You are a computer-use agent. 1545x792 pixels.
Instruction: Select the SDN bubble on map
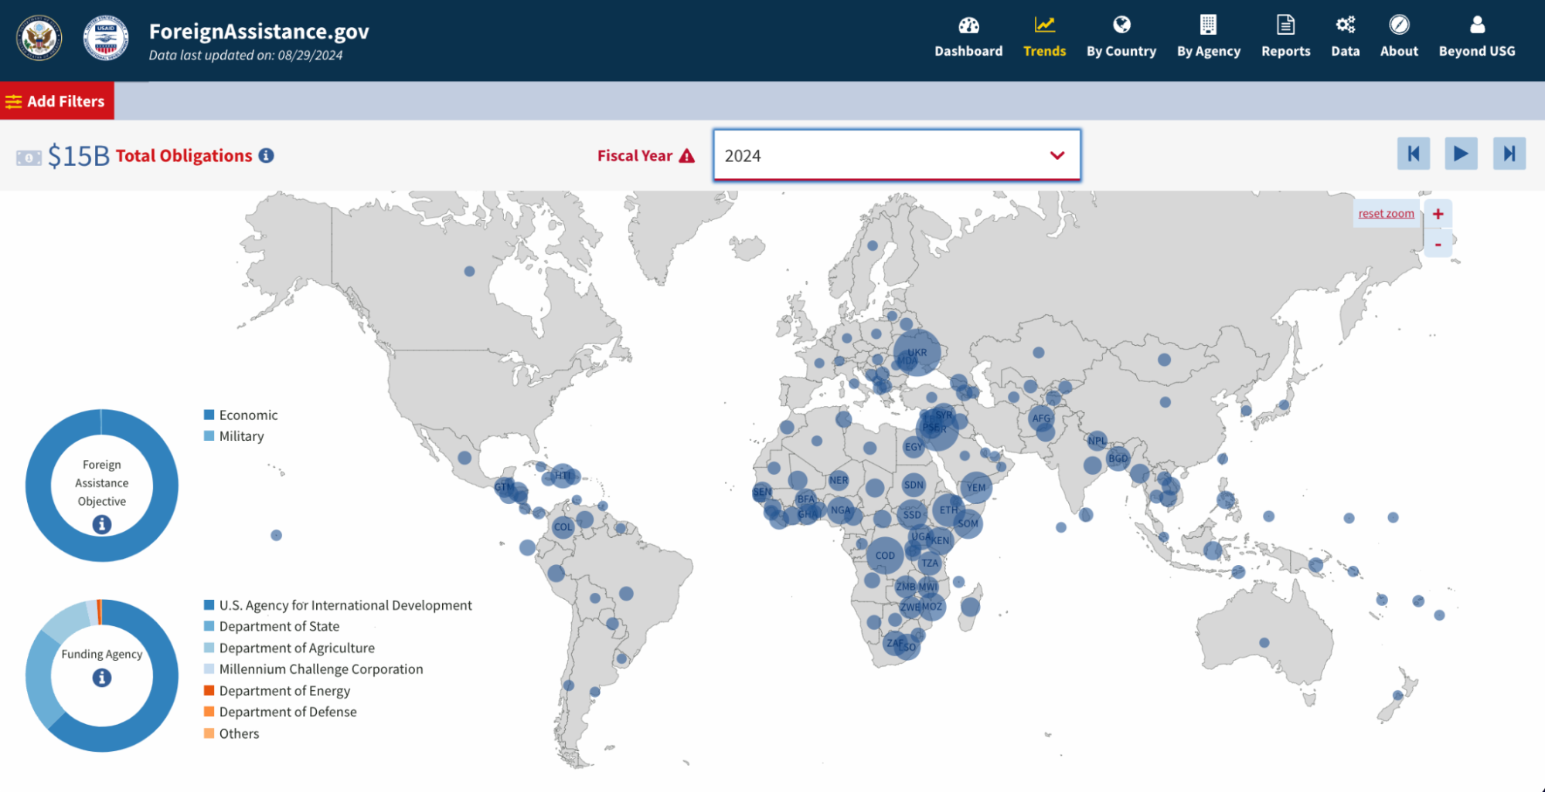[914, 485]
